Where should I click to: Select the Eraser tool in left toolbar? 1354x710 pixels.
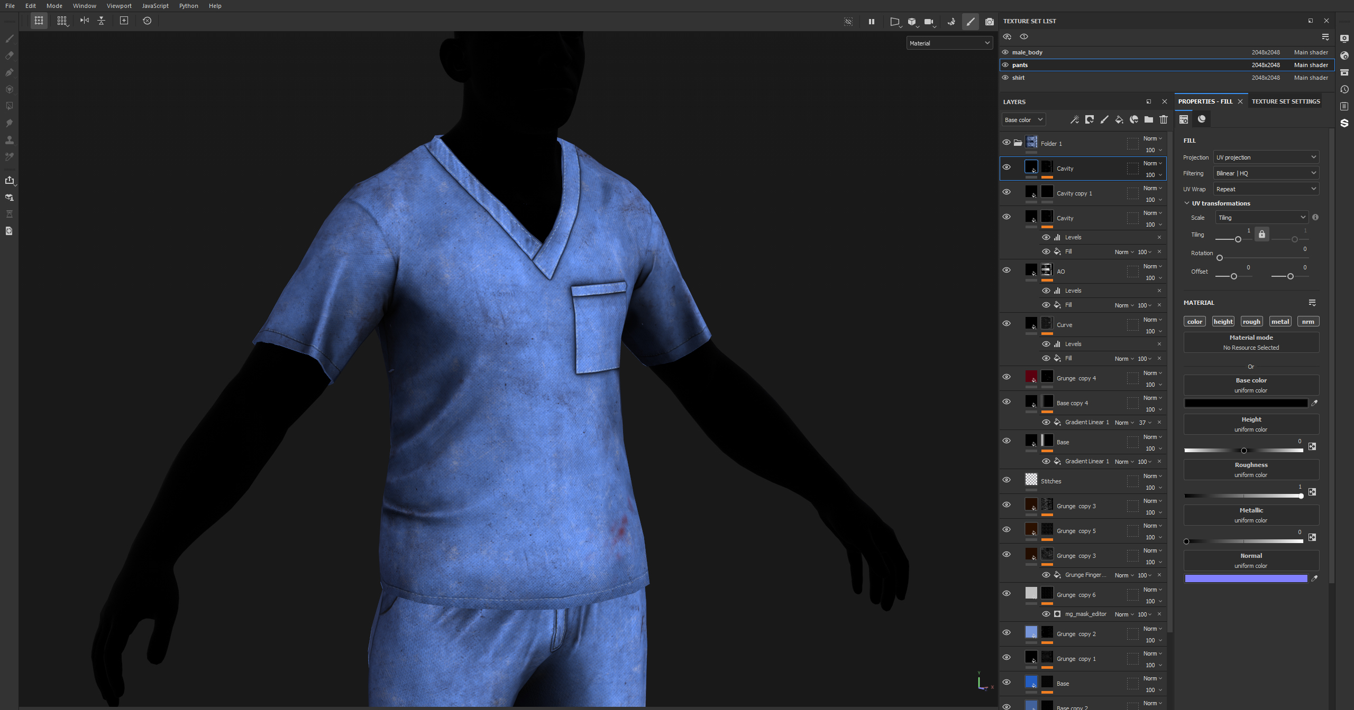pos(9,55)
